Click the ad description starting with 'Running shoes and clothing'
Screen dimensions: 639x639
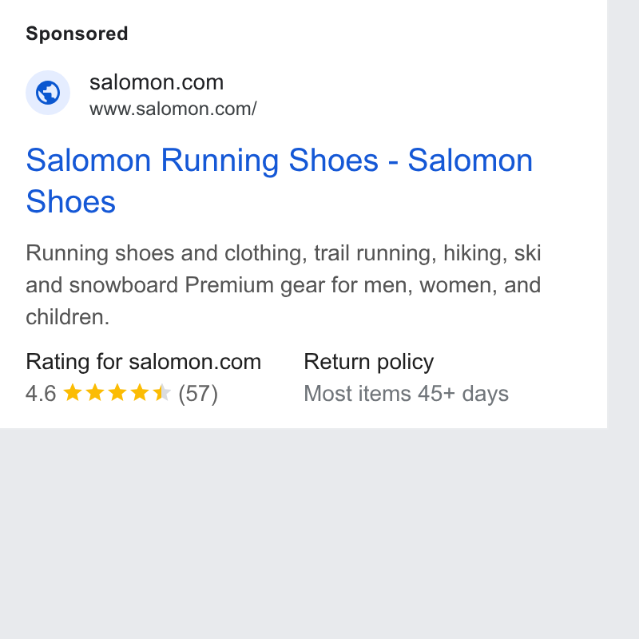[x=284, y=284]
